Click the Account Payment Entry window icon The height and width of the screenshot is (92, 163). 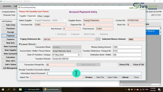19,7
